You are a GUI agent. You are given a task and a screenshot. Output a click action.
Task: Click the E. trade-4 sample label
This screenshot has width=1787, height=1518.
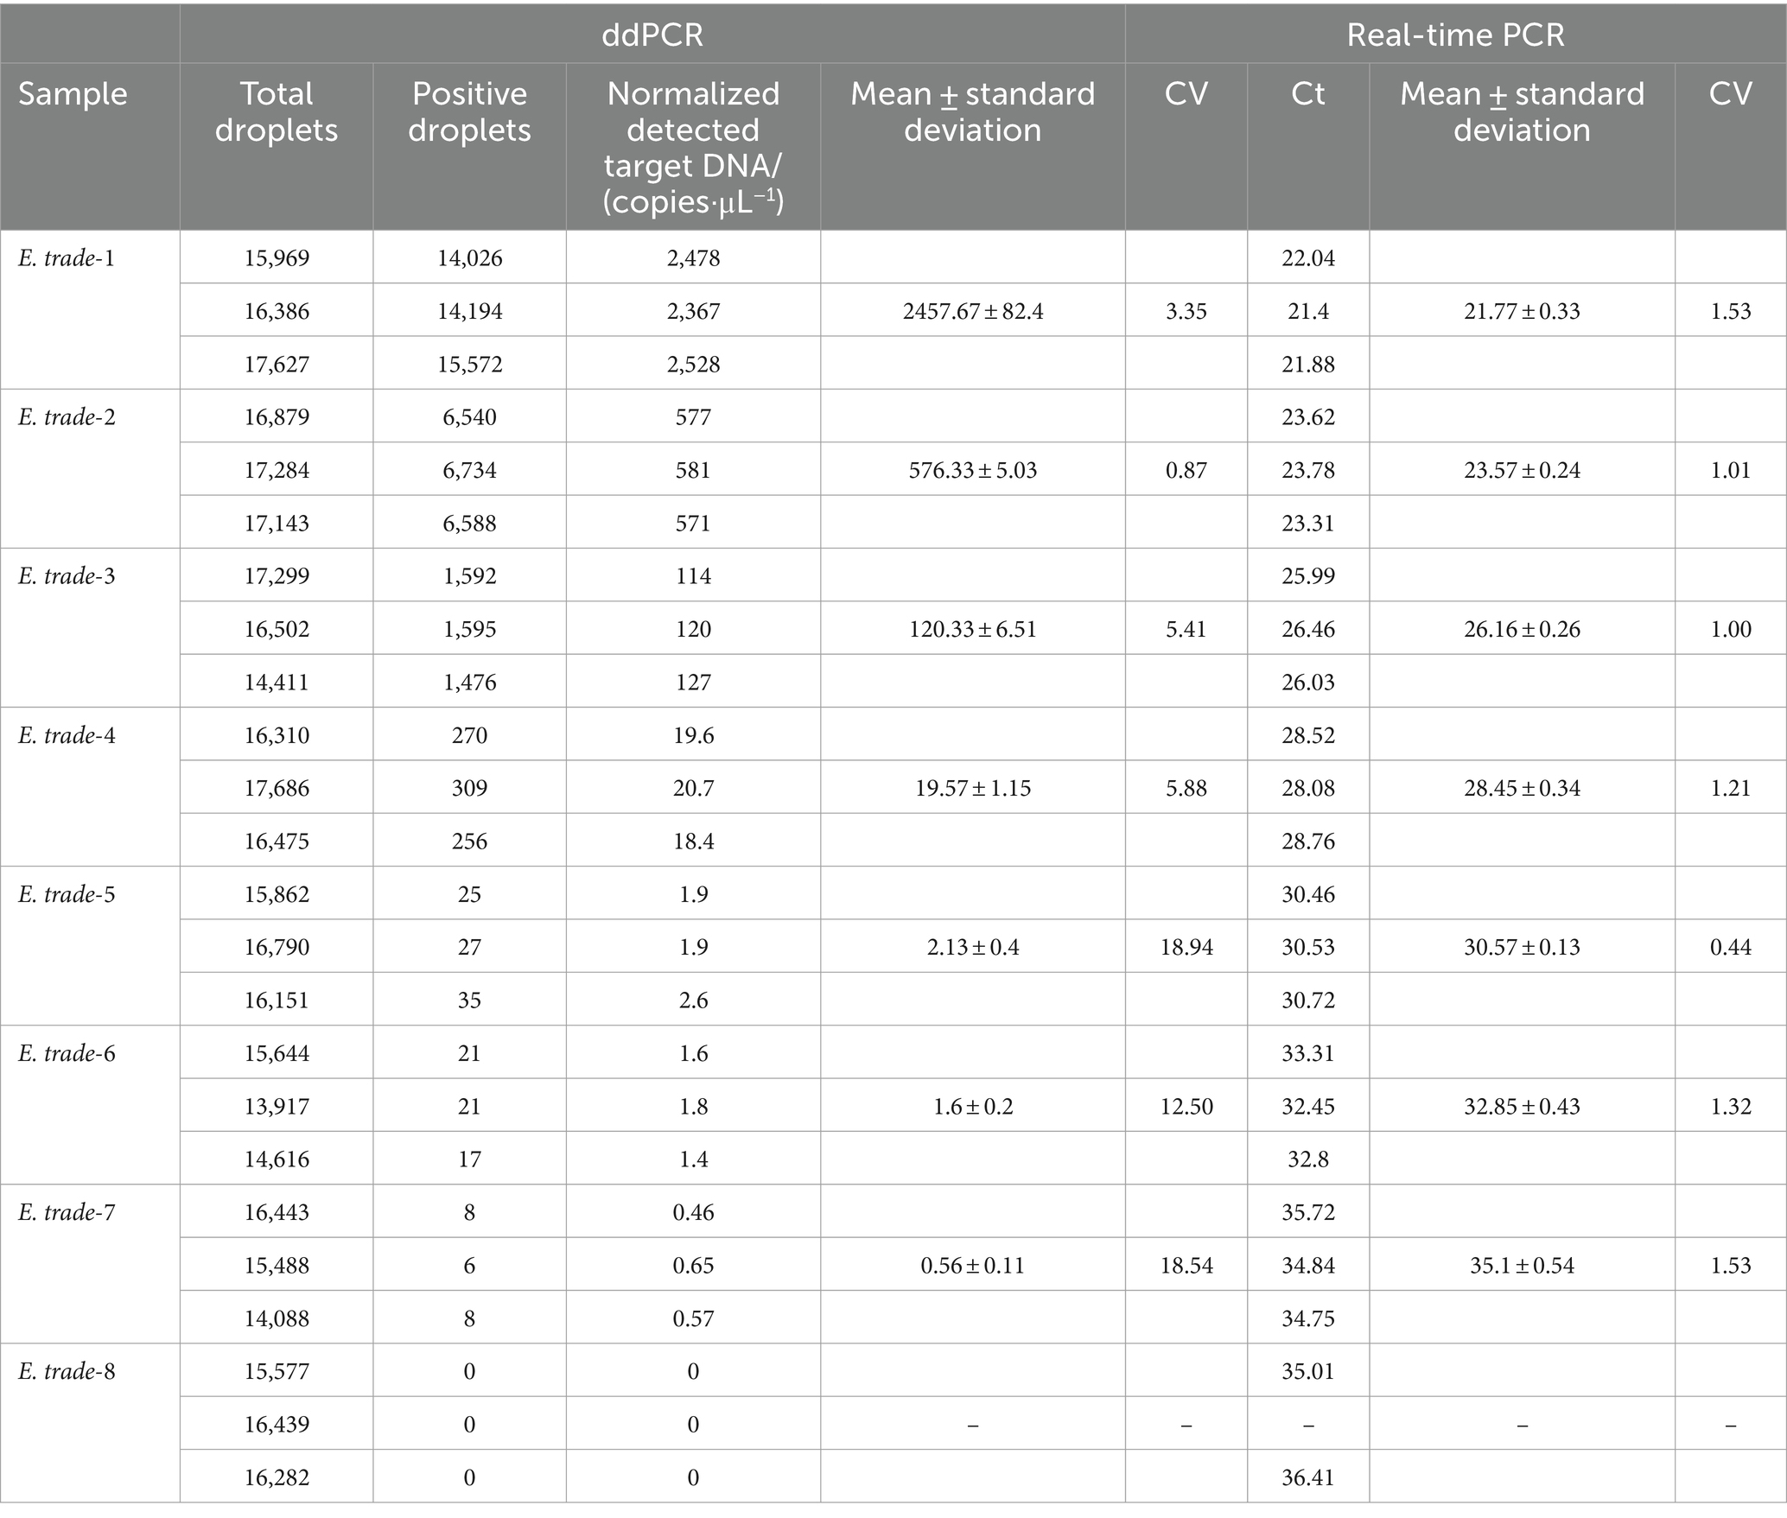click(x=67, y=734)
